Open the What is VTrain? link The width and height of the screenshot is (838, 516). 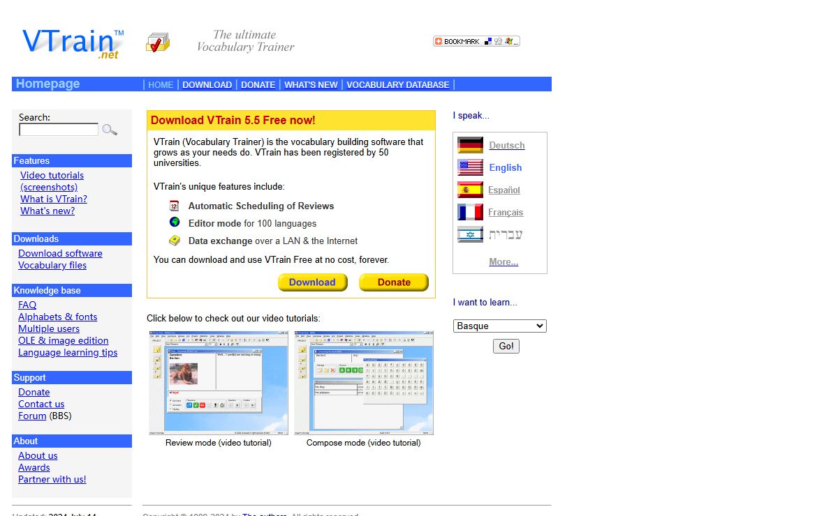click(x=54, y=199)
